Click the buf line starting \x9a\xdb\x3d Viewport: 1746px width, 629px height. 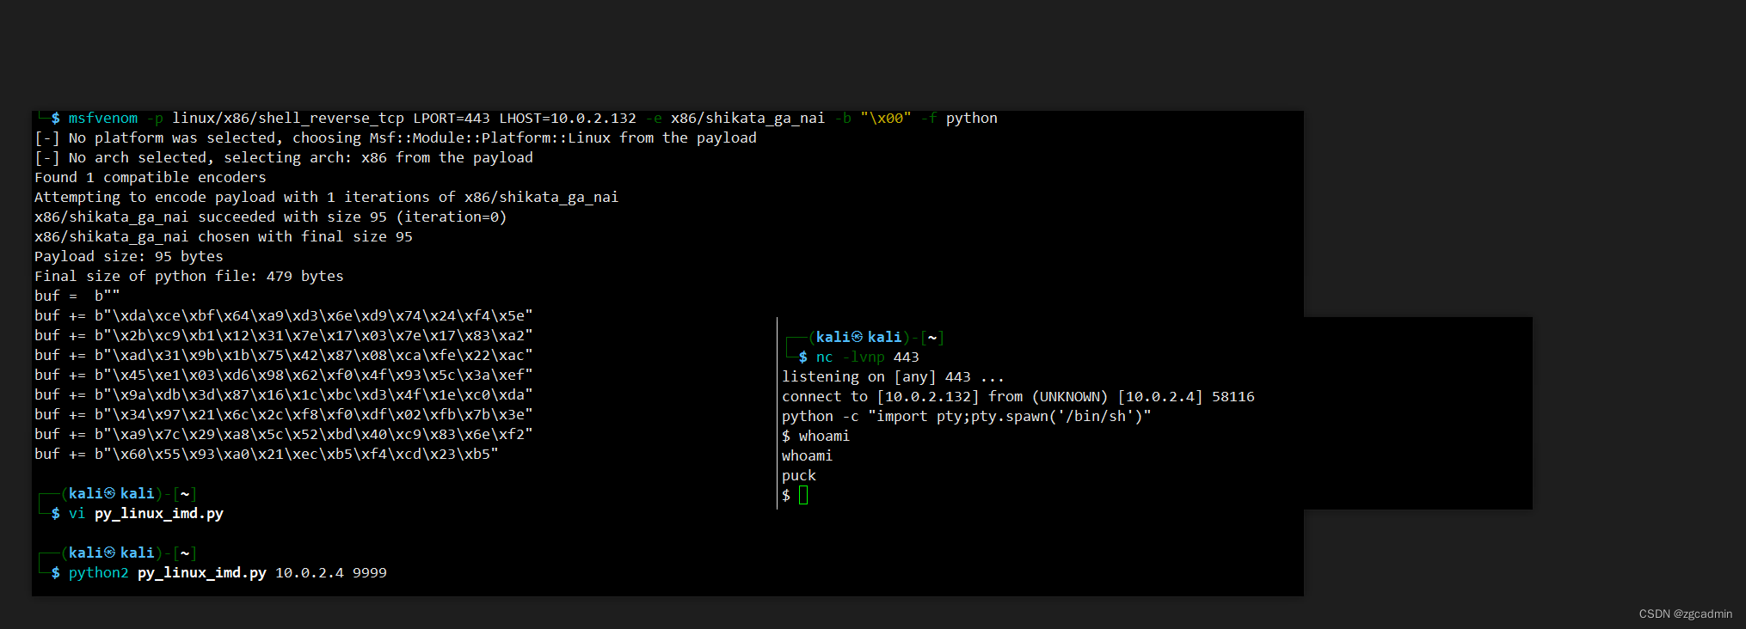[x=284, y=395]
